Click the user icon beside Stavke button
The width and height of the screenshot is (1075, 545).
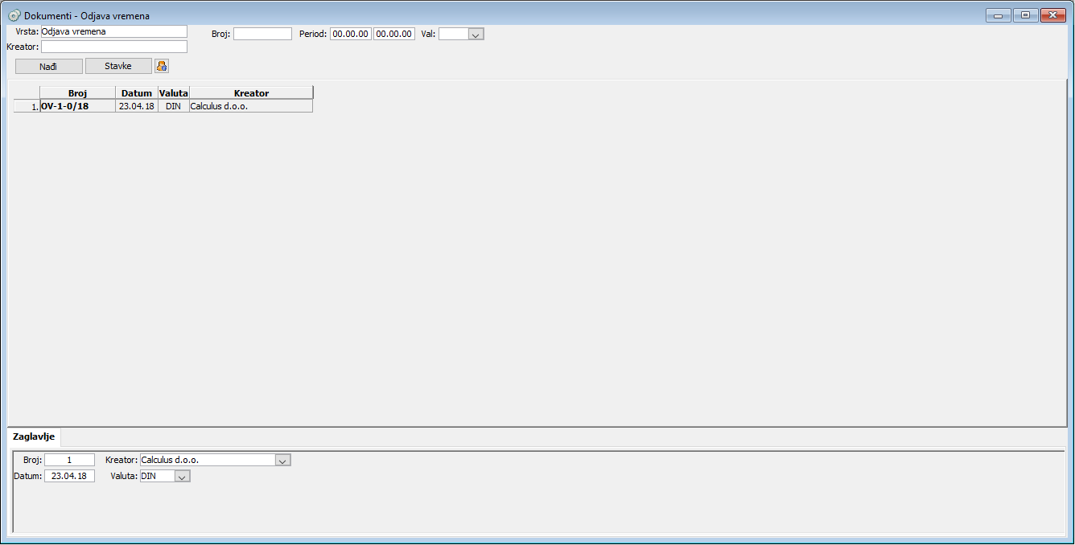[x=162, y=66]
